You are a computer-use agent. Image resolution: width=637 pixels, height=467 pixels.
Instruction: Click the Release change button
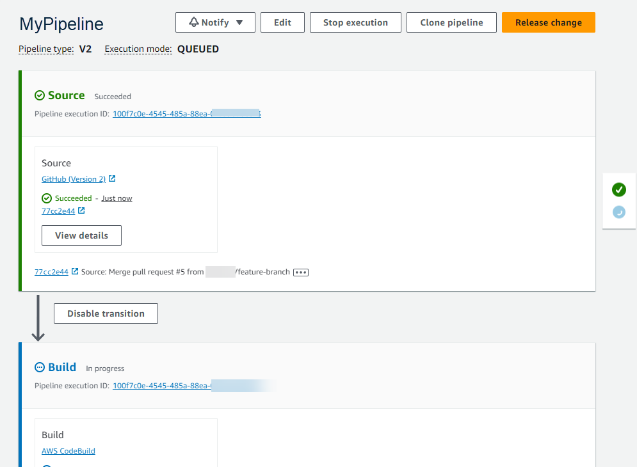[x=548, y=22]
